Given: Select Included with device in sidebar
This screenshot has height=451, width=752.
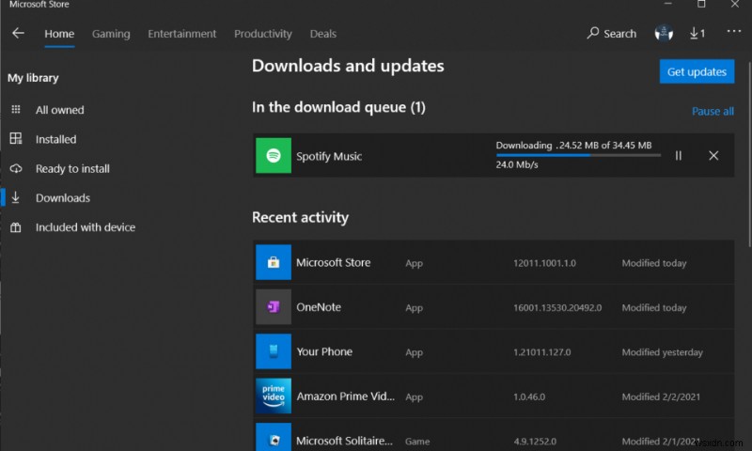Looking at the screenshot, I should (x=86, y=227).
